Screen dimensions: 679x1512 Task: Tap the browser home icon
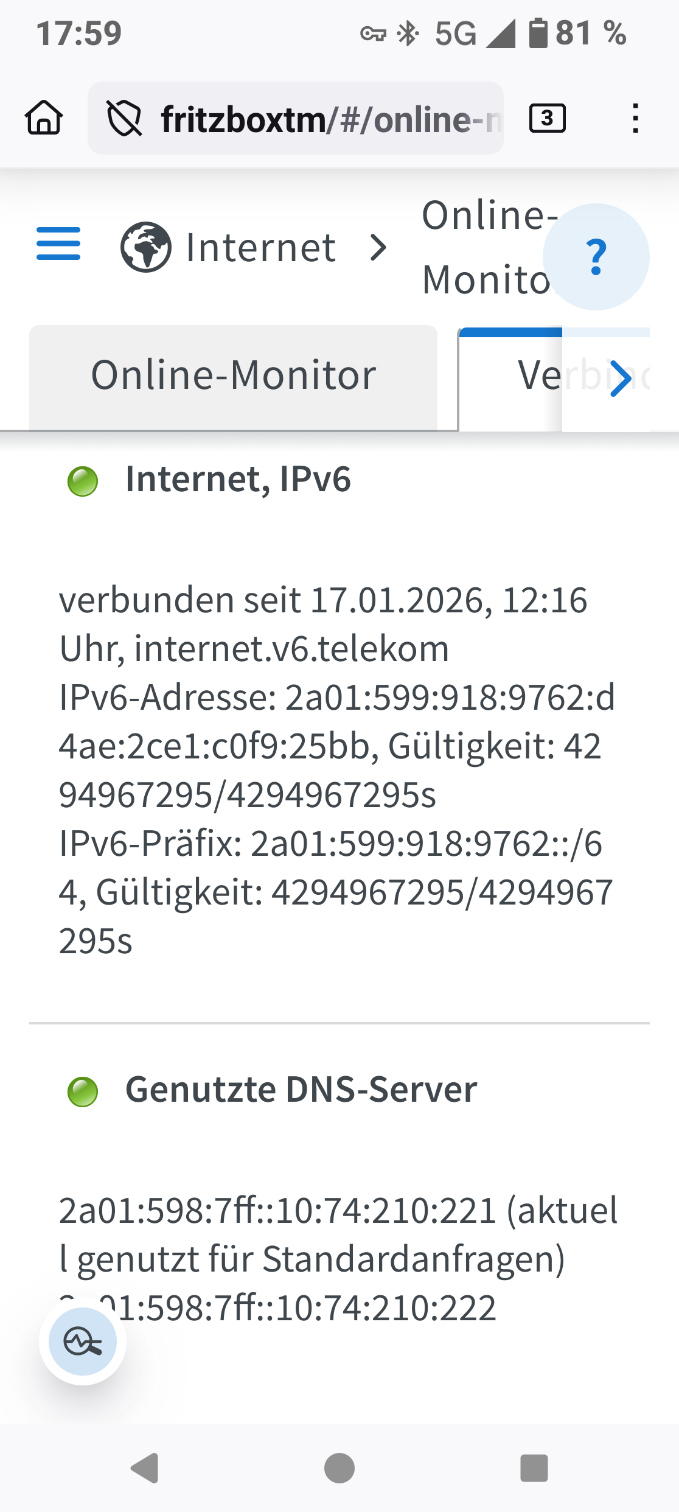click(44, 117)
